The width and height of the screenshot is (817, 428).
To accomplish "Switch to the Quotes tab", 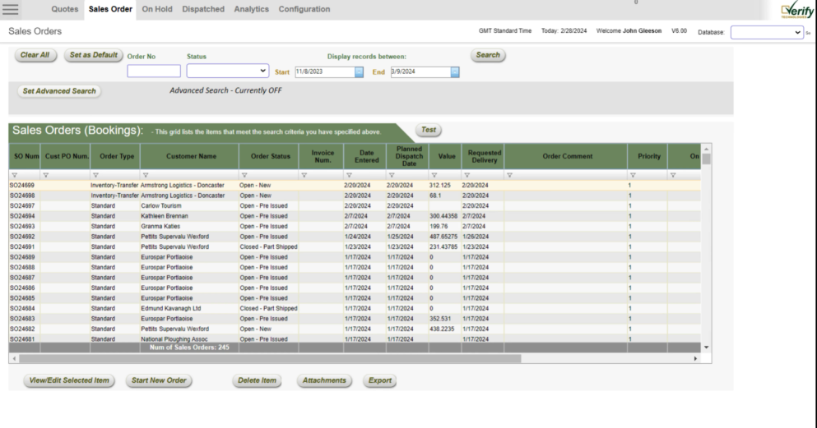I will tap(65, 9).
